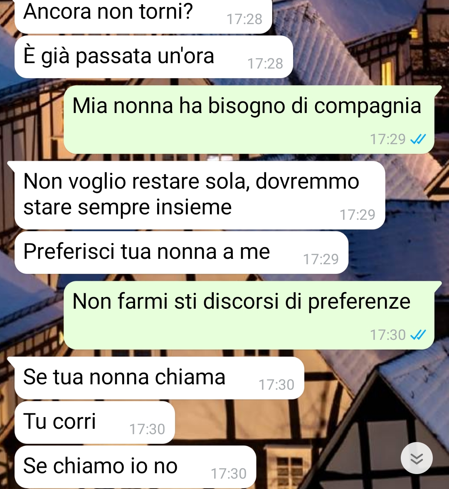The image size is (449, 489).
Task: Tap 17:30 timestamp on 'Se chiamo io no'
Action: (x=229, y=474)
